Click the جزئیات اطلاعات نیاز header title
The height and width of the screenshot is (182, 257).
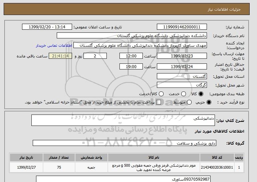[x=224, y=9]
